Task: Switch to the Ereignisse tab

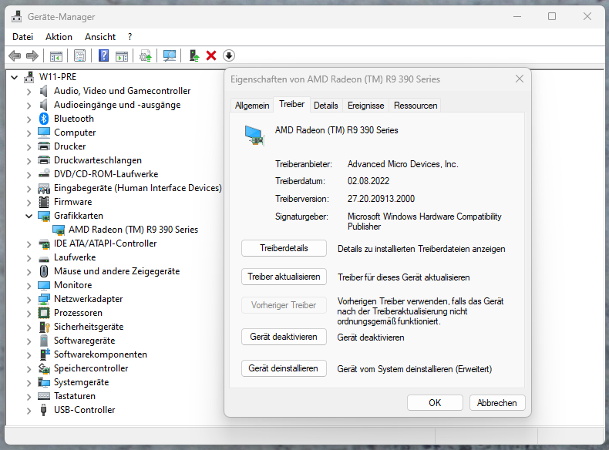Action: click(x=365, y=106)
